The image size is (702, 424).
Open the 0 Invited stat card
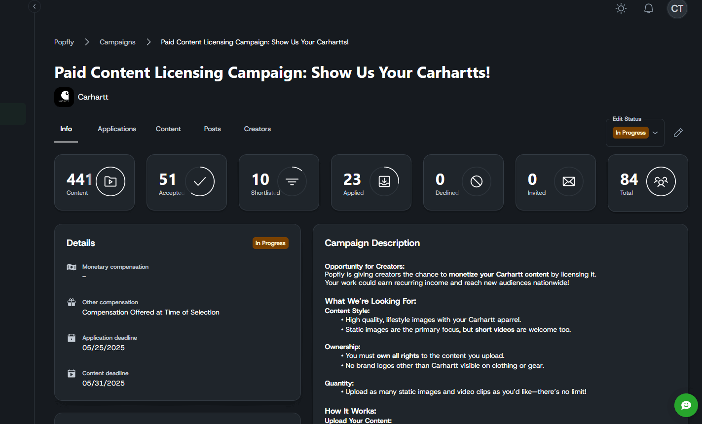(555, 182)
